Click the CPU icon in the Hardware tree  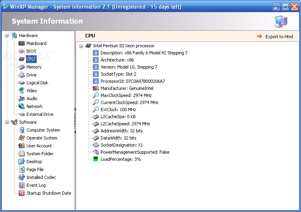click(x=21, y=59)
